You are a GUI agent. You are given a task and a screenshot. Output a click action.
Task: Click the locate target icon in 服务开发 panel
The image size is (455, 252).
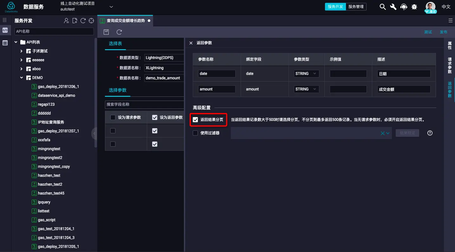tap(92, 21)
